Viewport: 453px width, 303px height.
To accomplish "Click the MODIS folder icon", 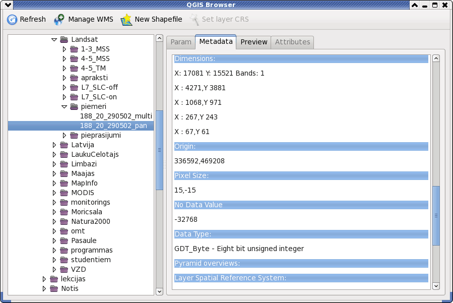I will [x=64, y=193].
